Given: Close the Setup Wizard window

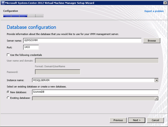Looking at the screenshot, I should (x=165, y=3).
